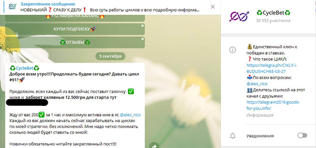The width and height of the screenshot is (316, 148).
Task: Click the Уведомления label
Action: (260, 136)
